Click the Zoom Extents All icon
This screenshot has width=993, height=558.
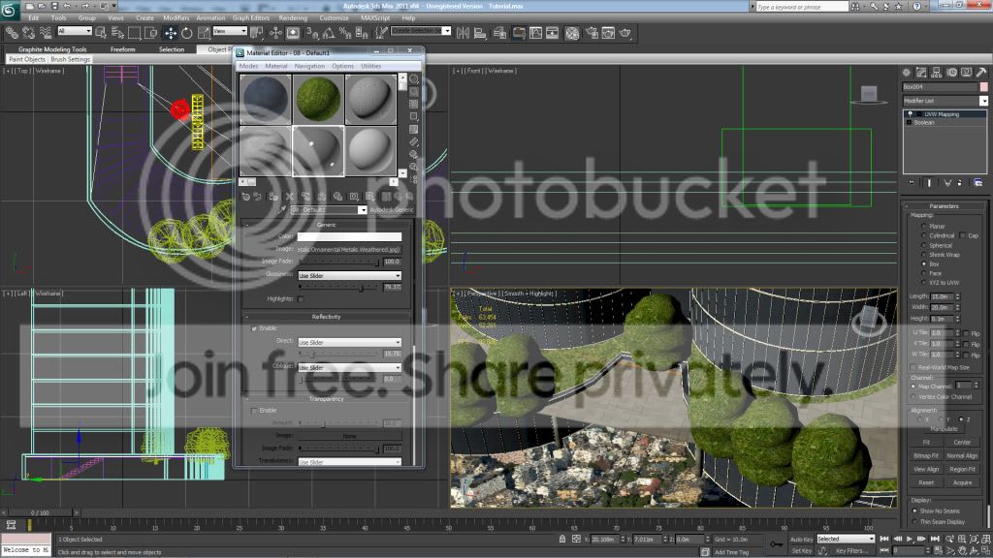(986, 539)
